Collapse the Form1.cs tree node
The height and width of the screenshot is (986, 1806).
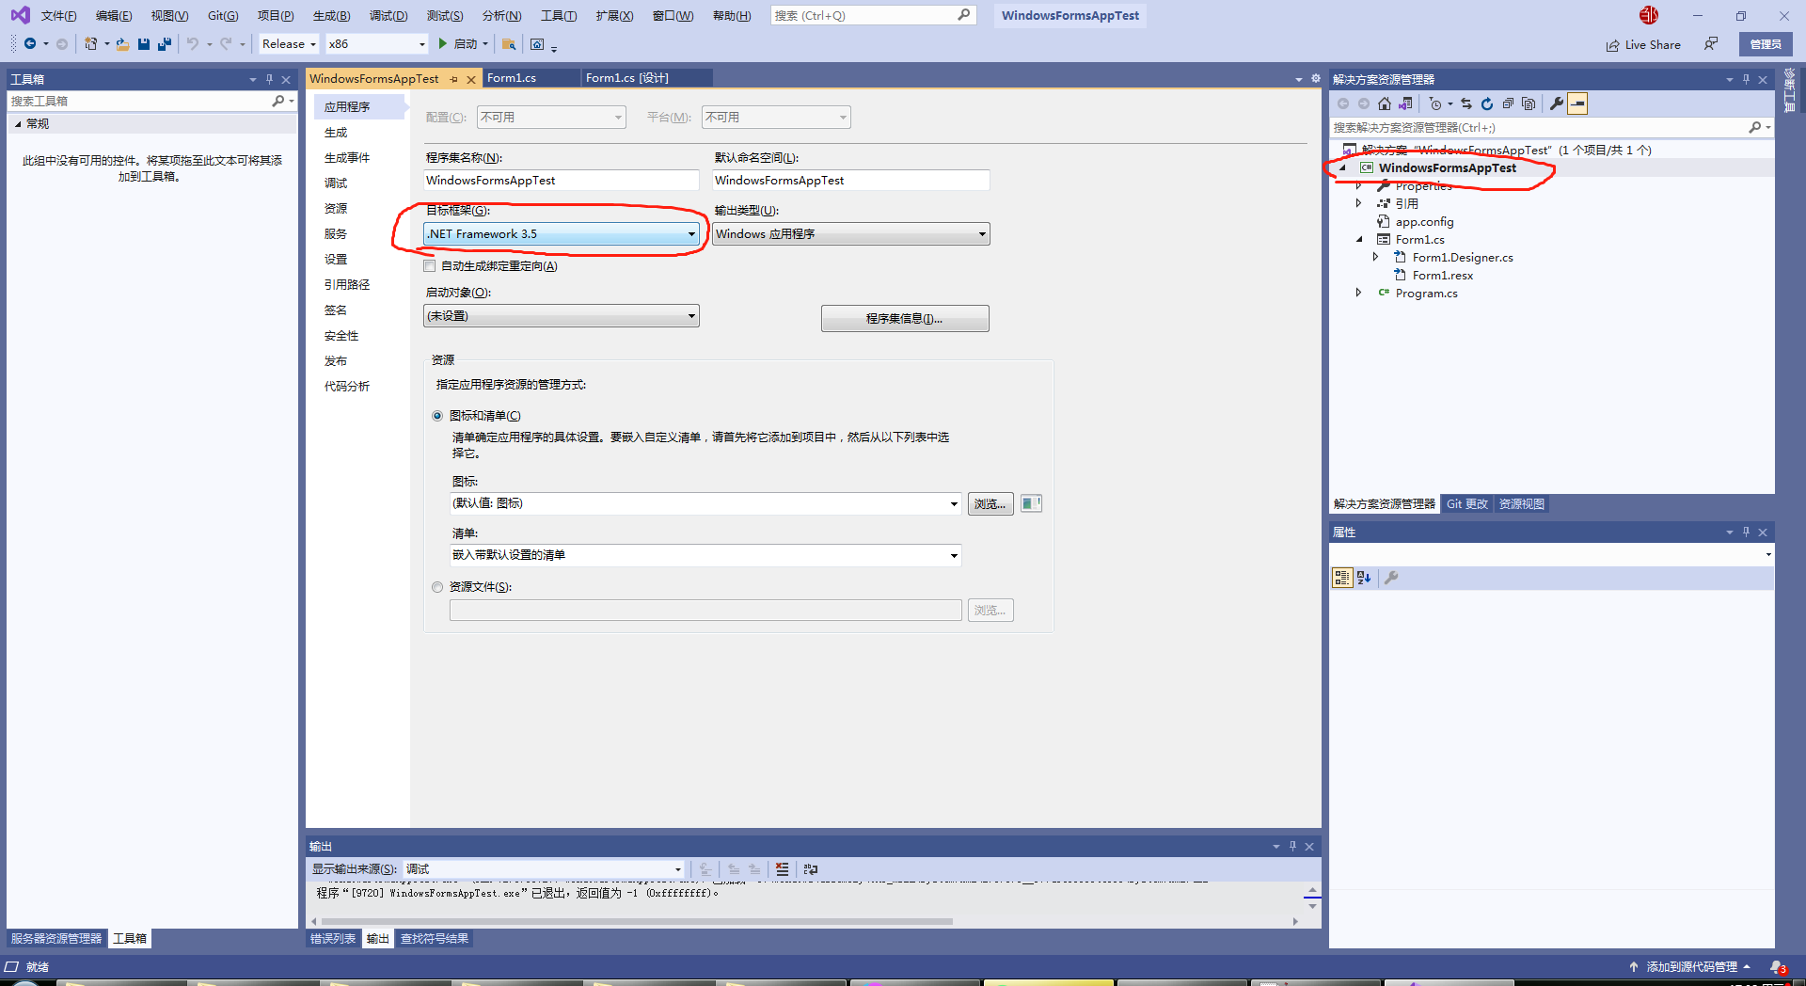click(1358, 239)
